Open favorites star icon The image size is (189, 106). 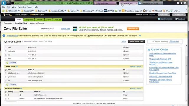click(x=182, y=3)
